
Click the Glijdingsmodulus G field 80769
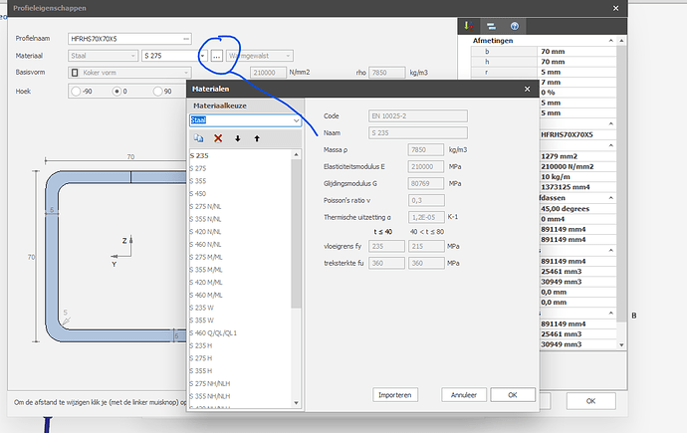(x=426, y=183)
